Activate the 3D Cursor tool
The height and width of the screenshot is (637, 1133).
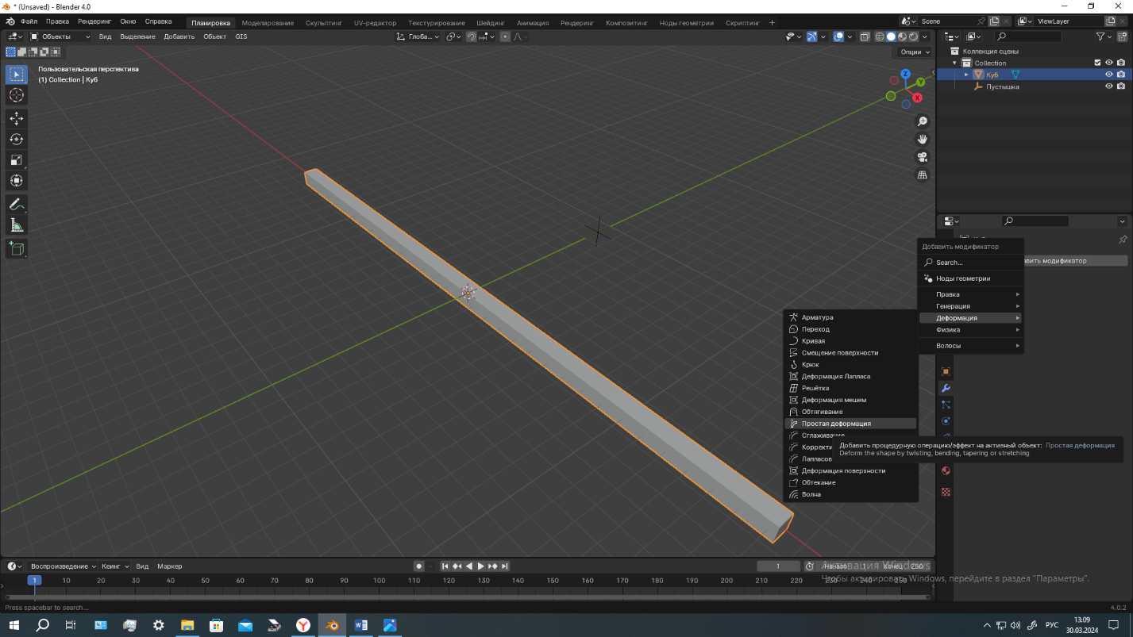click(x=16, y=95)
